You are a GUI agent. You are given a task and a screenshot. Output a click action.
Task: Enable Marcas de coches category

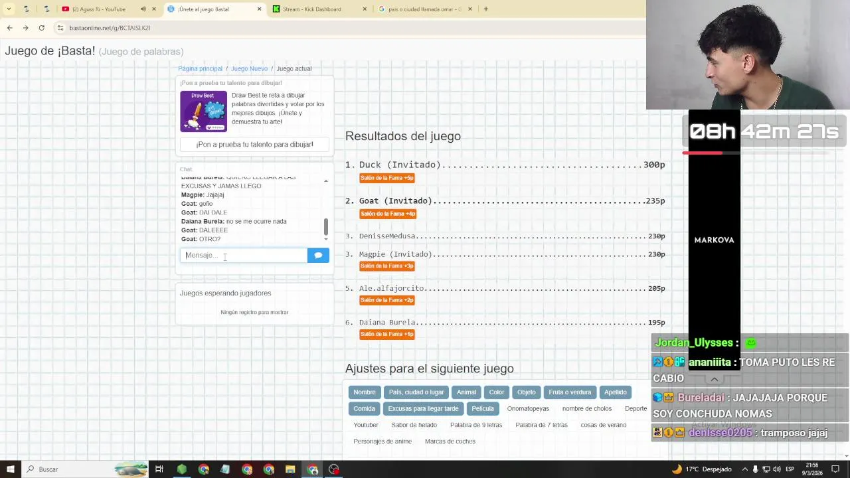point(450,441)
